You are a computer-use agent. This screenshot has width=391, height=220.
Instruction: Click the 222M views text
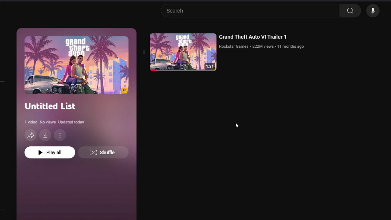(x=263, y=46)
